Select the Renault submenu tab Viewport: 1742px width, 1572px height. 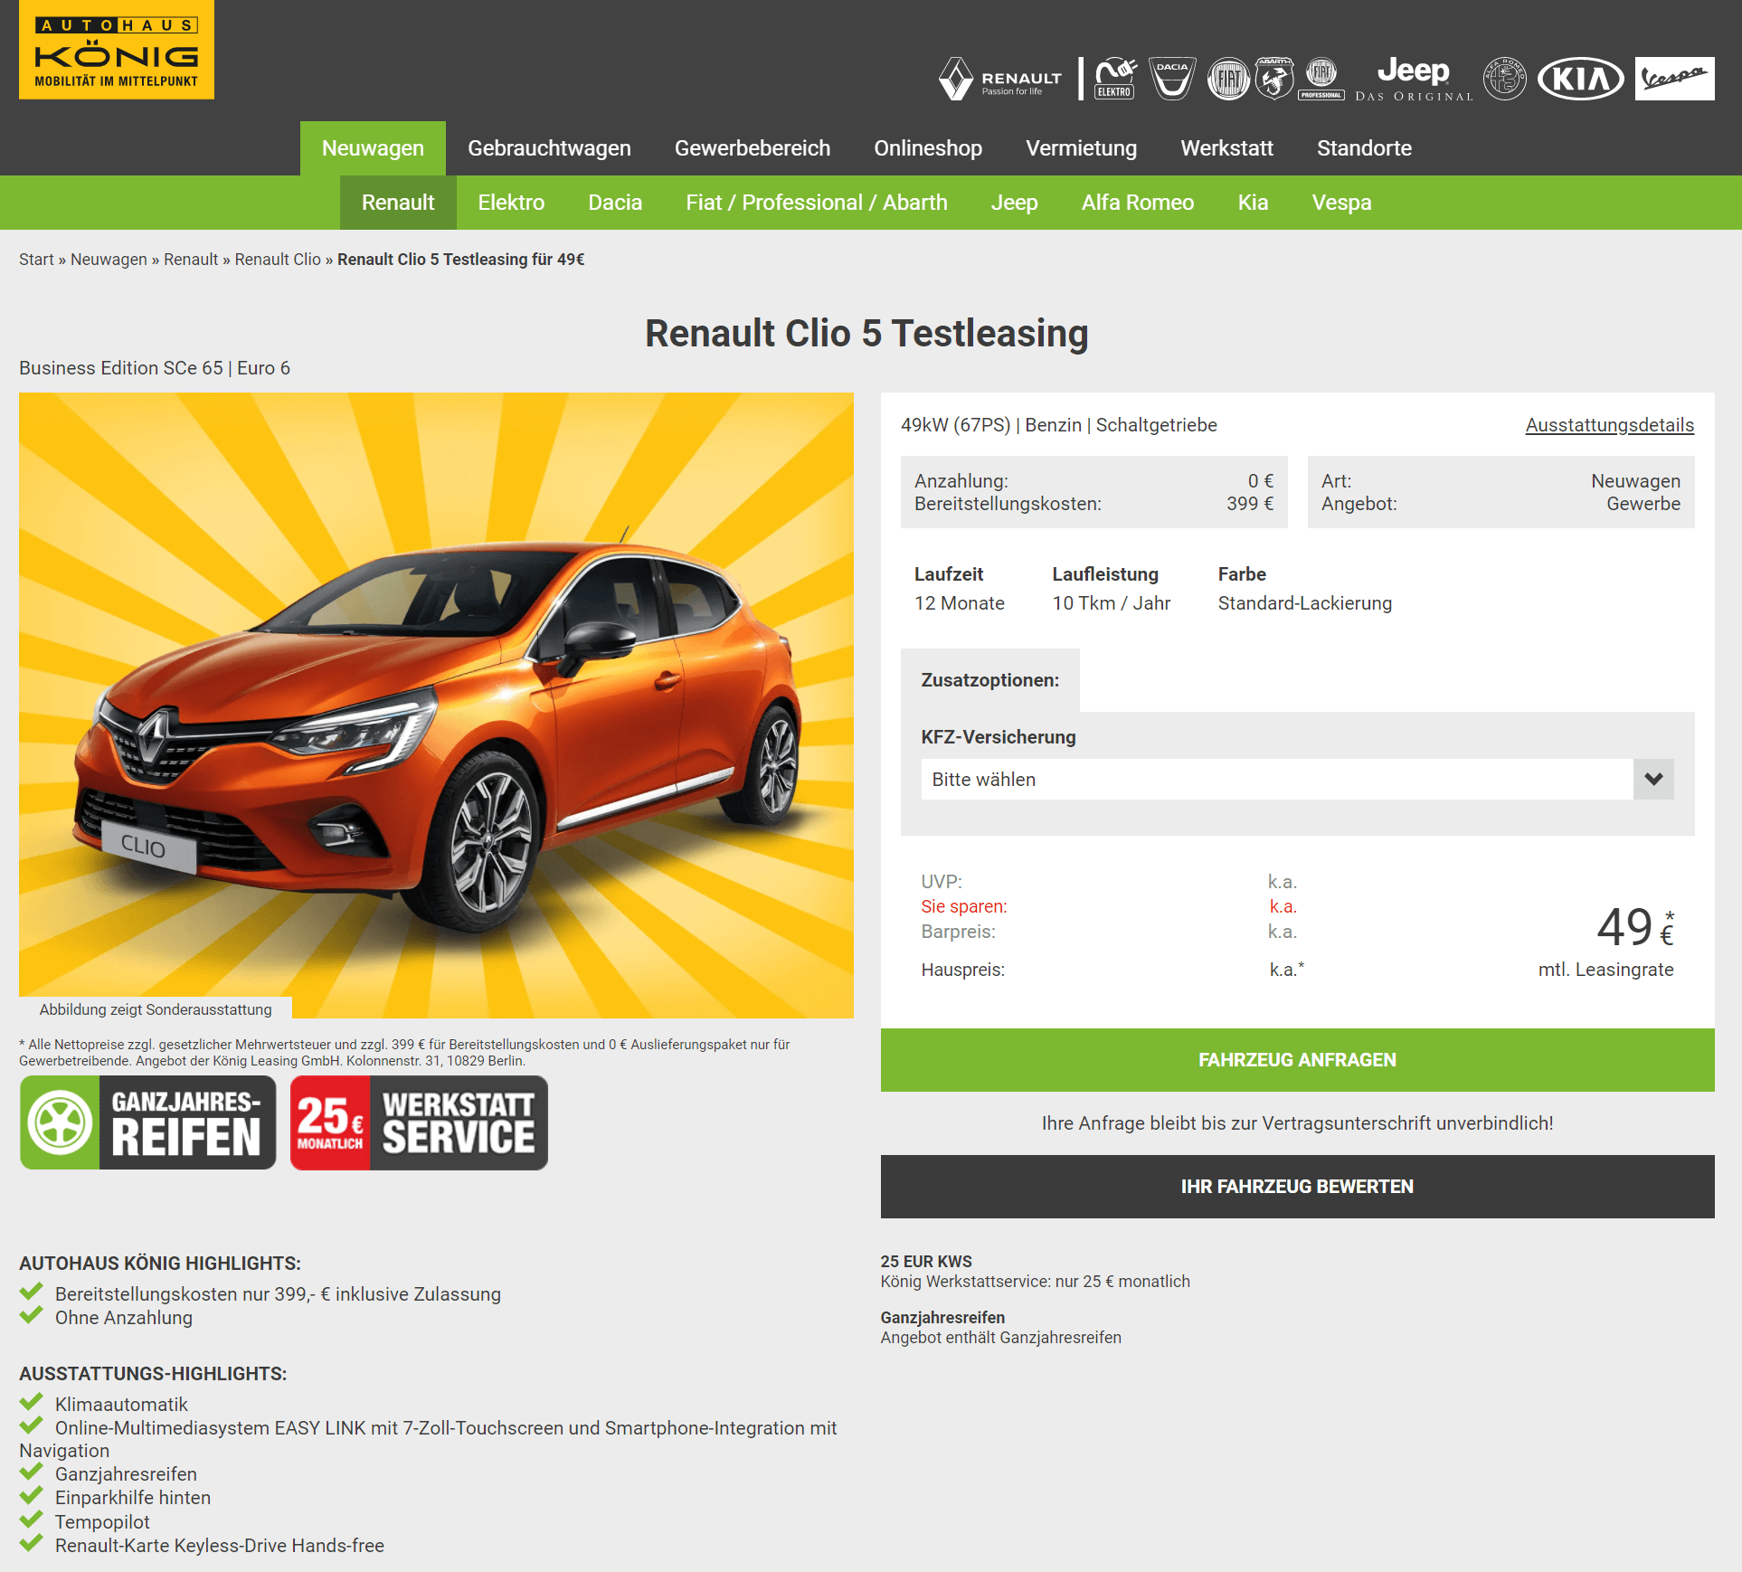[x=398, y=203]
